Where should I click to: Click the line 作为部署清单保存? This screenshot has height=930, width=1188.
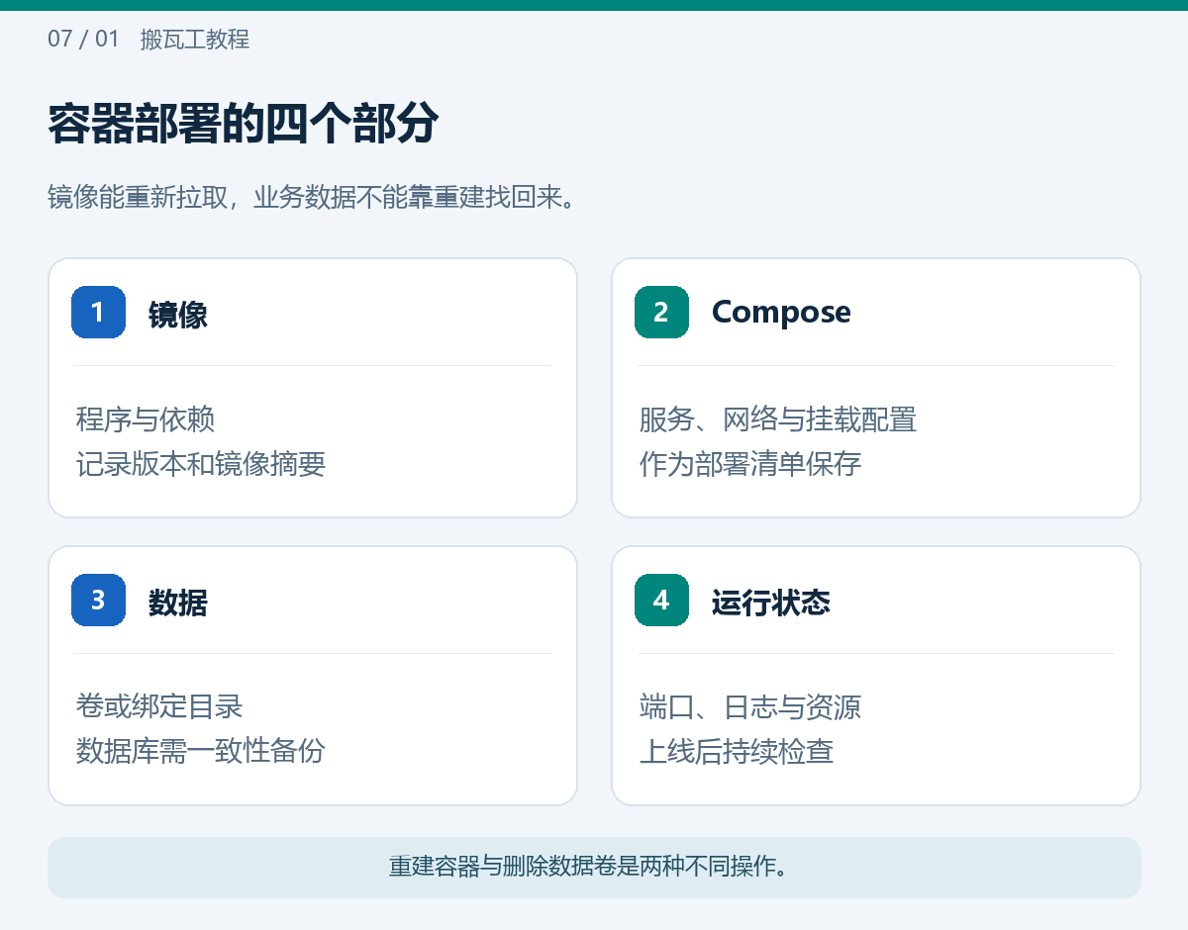pos(750,463)
